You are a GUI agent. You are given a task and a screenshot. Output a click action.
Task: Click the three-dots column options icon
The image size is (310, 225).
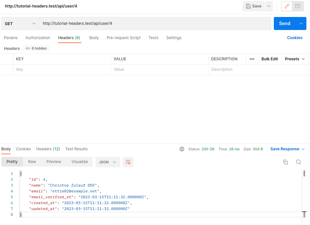(x=252, y=59)
